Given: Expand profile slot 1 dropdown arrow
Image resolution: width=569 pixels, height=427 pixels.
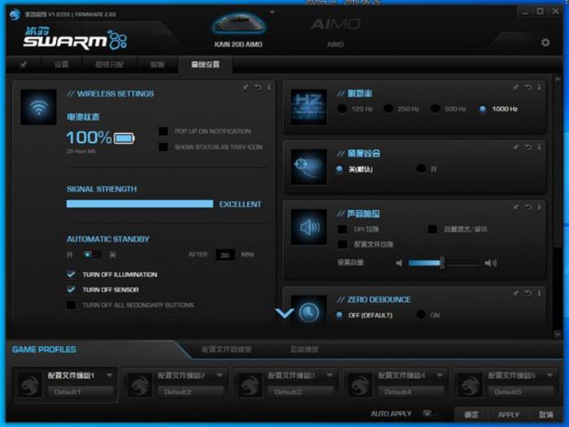Looking at the screenshot, I should (x=110, y=375).
